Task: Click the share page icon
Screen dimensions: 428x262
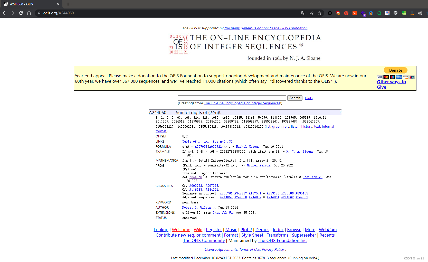Action: [x=311, y=13]
